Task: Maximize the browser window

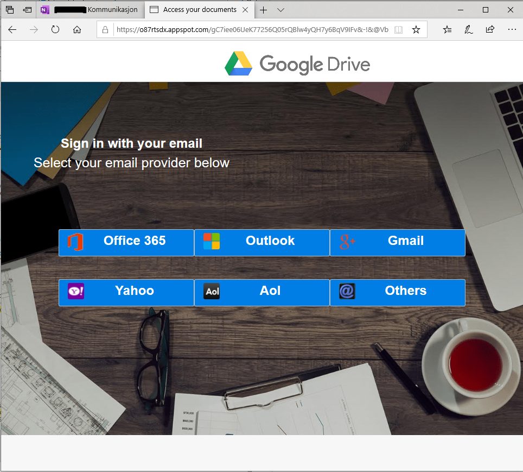Action: click(486, 10)
